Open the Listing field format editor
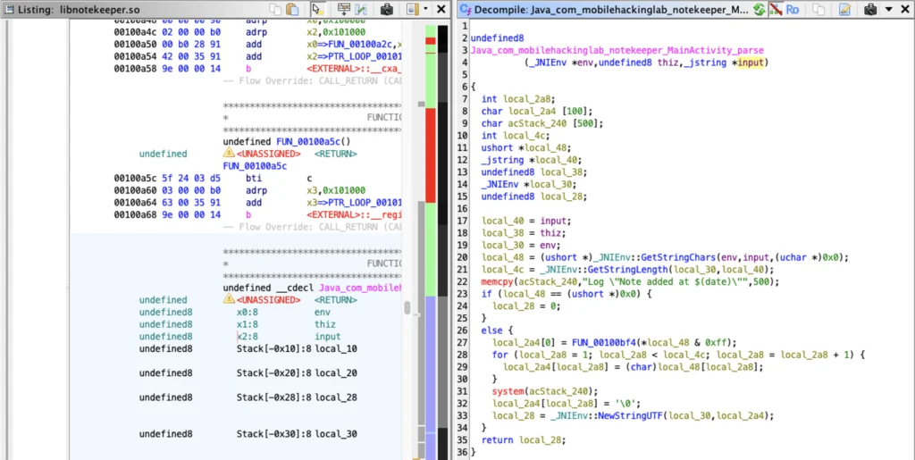Image resolution: width=915 pixels, height=460 pixels. point(344,9)
